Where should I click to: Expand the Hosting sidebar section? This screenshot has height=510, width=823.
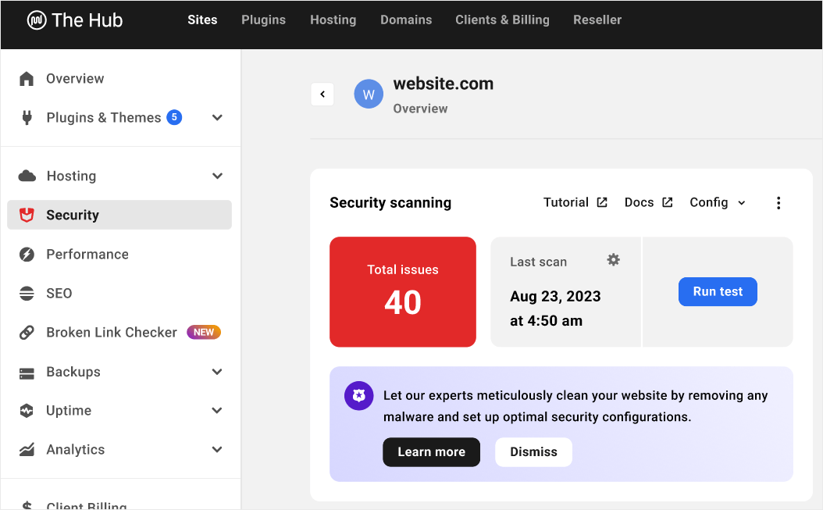pyautogui.click(x=216, y=176)
